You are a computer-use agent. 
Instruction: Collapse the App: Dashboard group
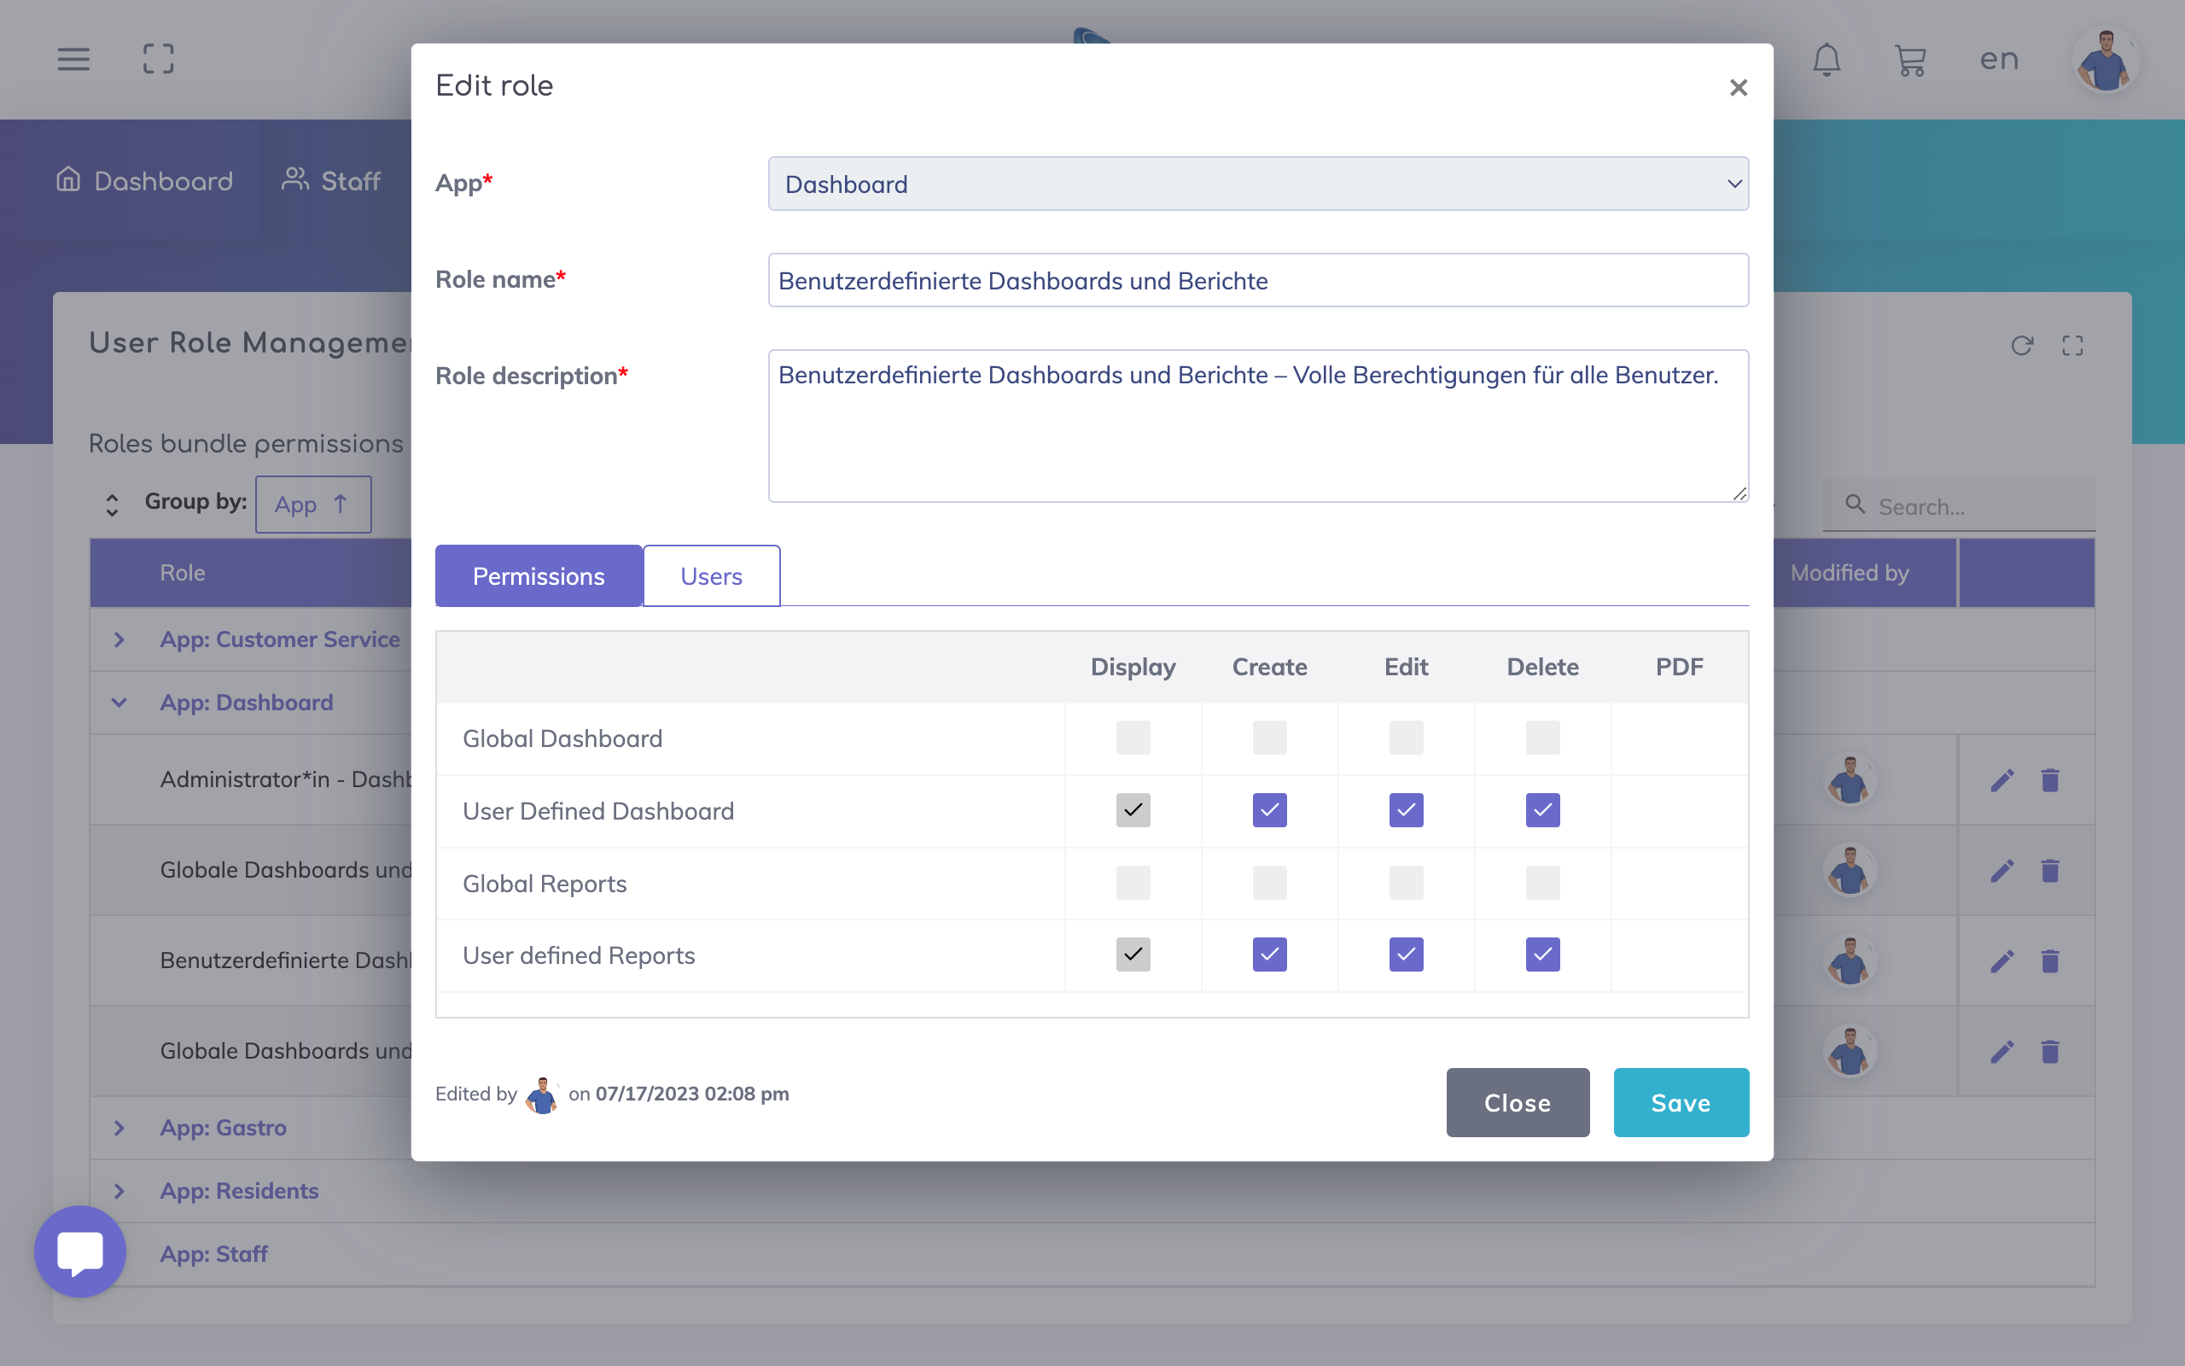[119, 703]
